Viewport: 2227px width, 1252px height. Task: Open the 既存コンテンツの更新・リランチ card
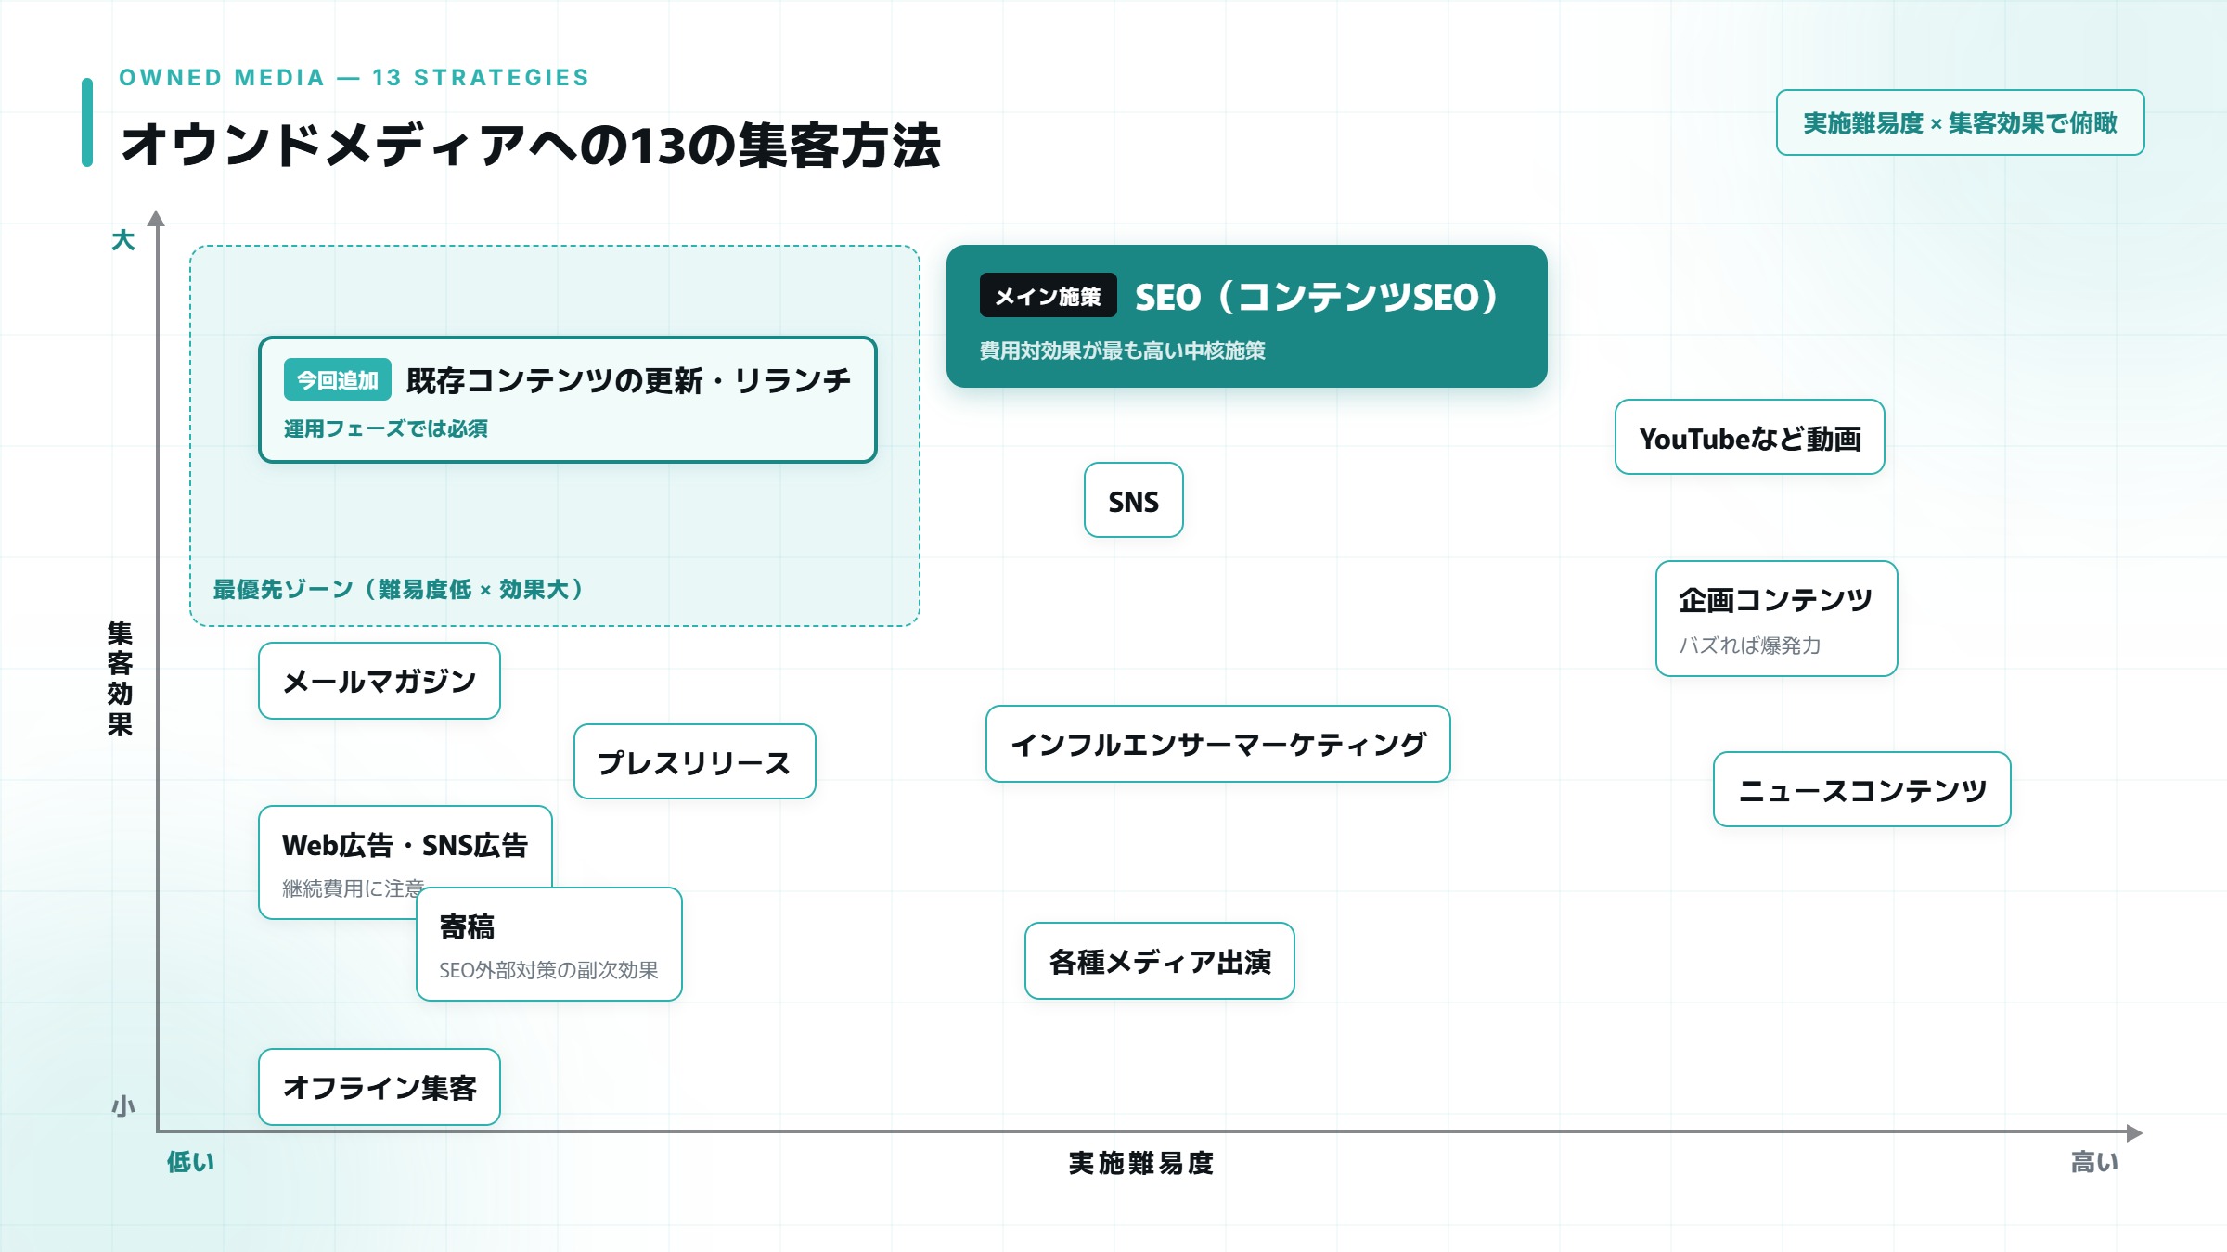[567, 400]
